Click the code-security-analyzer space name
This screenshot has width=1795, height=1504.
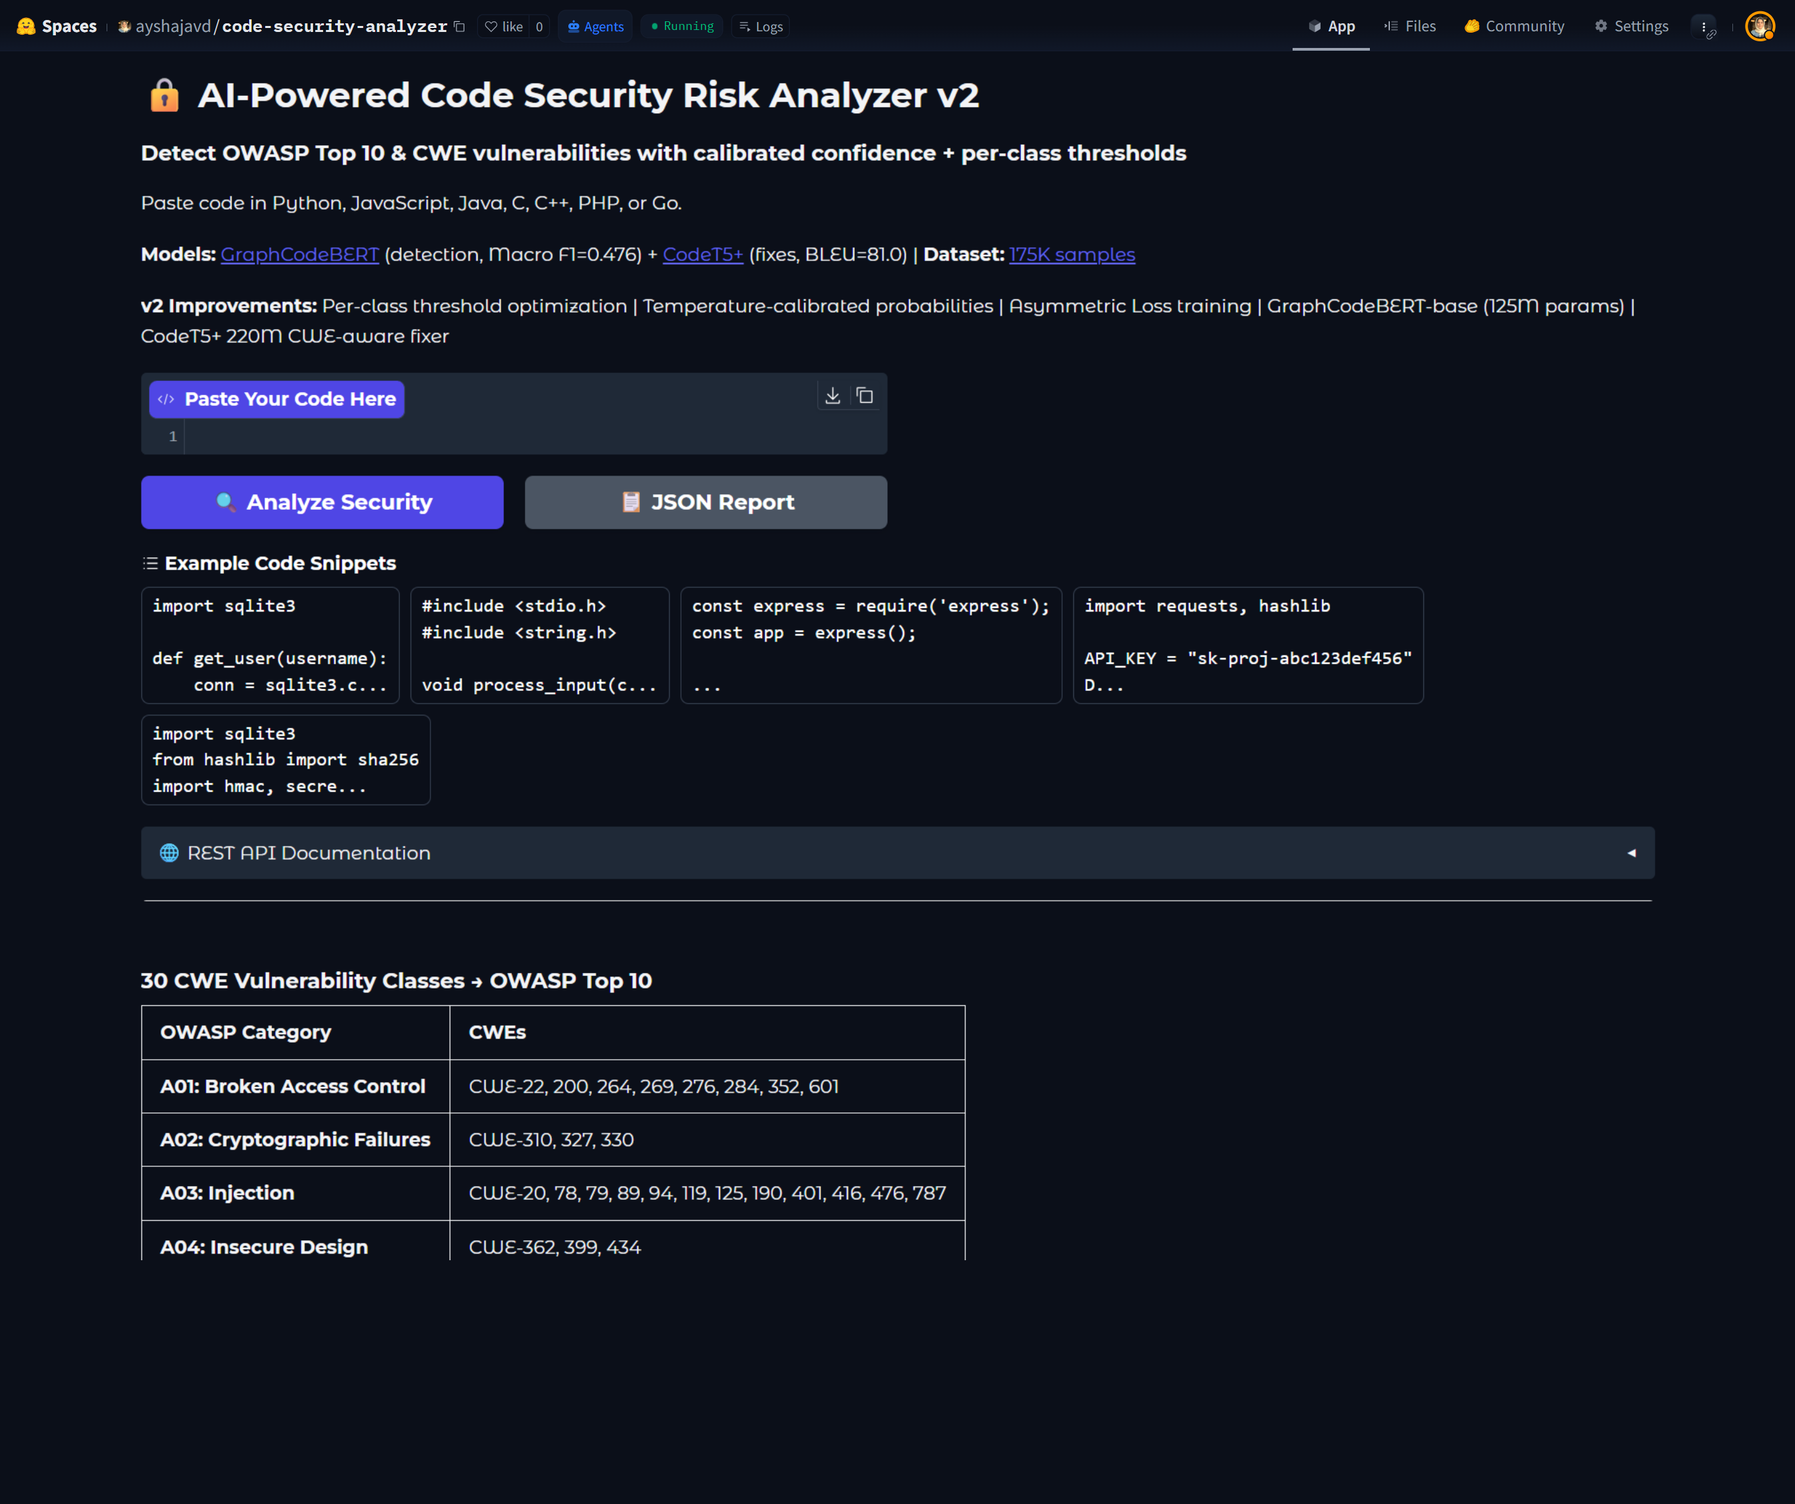point(334,27)
